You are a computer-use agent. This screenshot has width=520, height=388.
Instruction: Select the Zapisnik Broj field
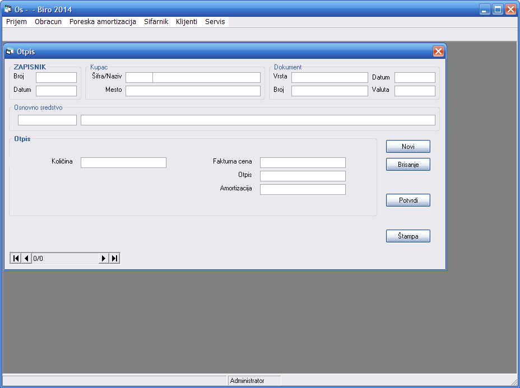pos(56,77)
